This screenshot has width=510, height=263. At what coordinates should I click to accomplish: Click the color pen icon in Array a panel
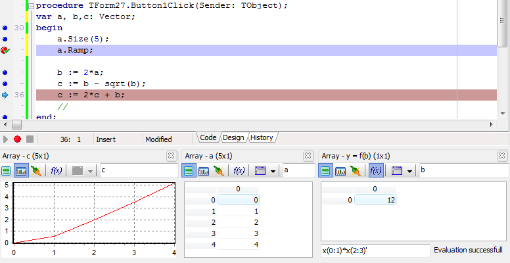pyautogui.click(x=218, y=171)
